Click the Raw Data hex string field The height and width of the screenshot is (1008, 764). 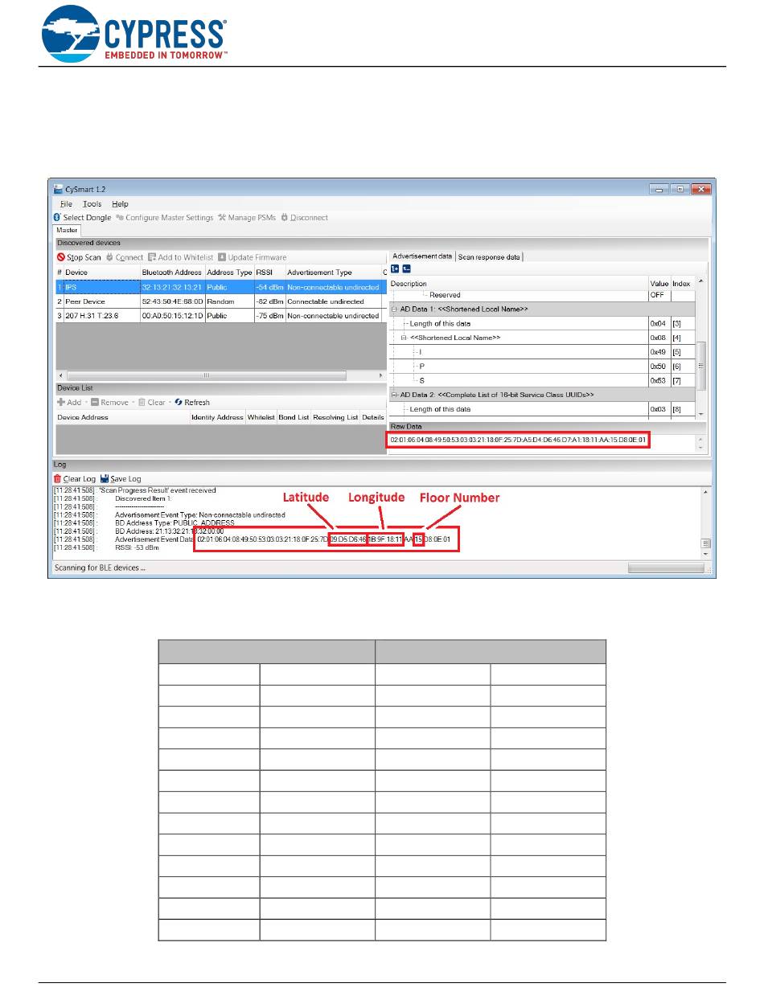pyautogui.click(x=518, y=440)
